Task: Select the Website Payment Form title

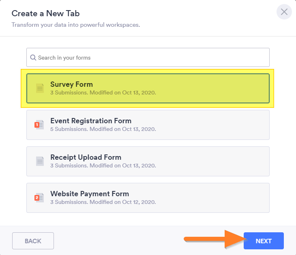Action: [90, 194]
